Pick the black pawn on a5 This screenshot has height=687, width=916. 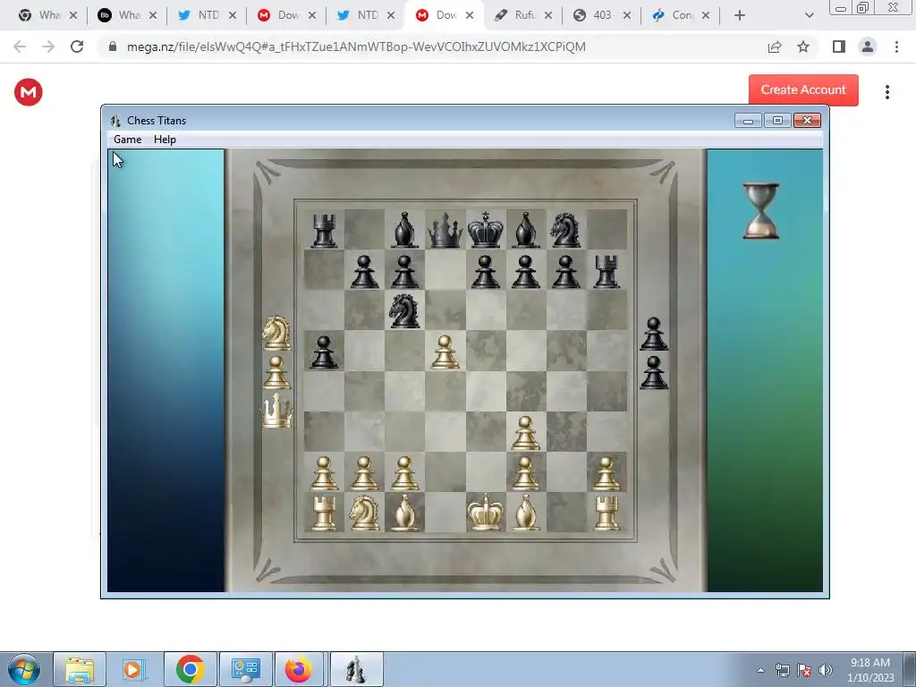324,352
